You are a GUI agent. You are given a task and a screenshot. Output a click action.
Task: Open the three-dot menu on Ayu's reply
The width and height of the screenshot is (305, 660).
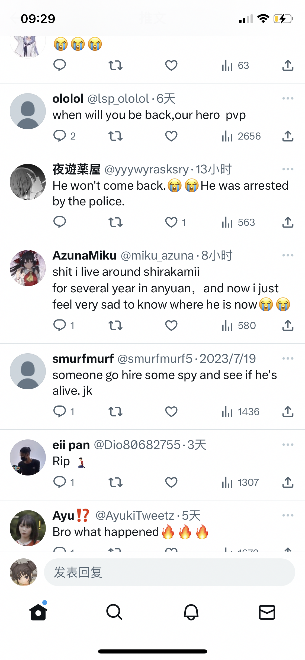point(288,515)
